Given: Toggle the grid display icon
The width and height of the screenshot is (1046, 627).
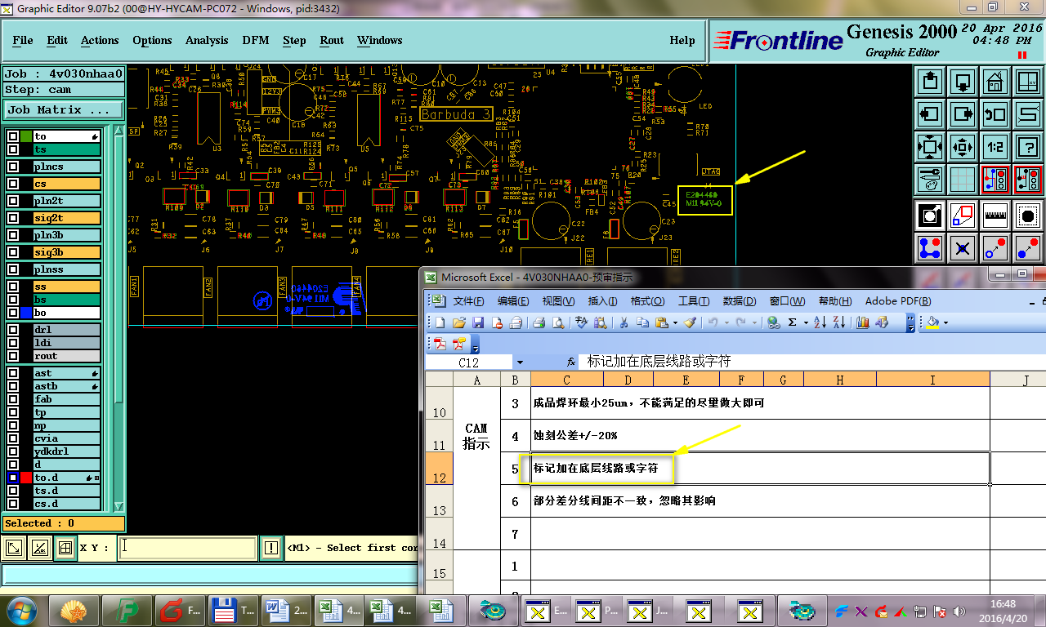Looking at the screenshot, I should (x=963, y=180).
